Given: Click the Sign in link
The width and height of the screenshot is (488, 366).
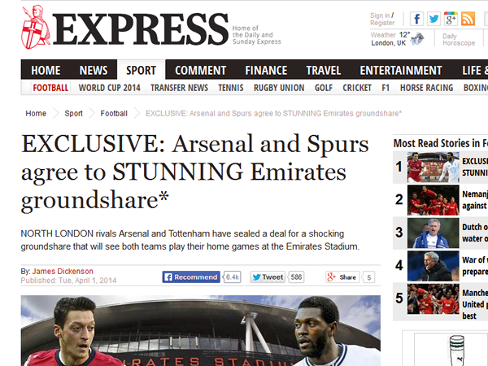Looking at the screenshot, I should (x=380, y=15).
